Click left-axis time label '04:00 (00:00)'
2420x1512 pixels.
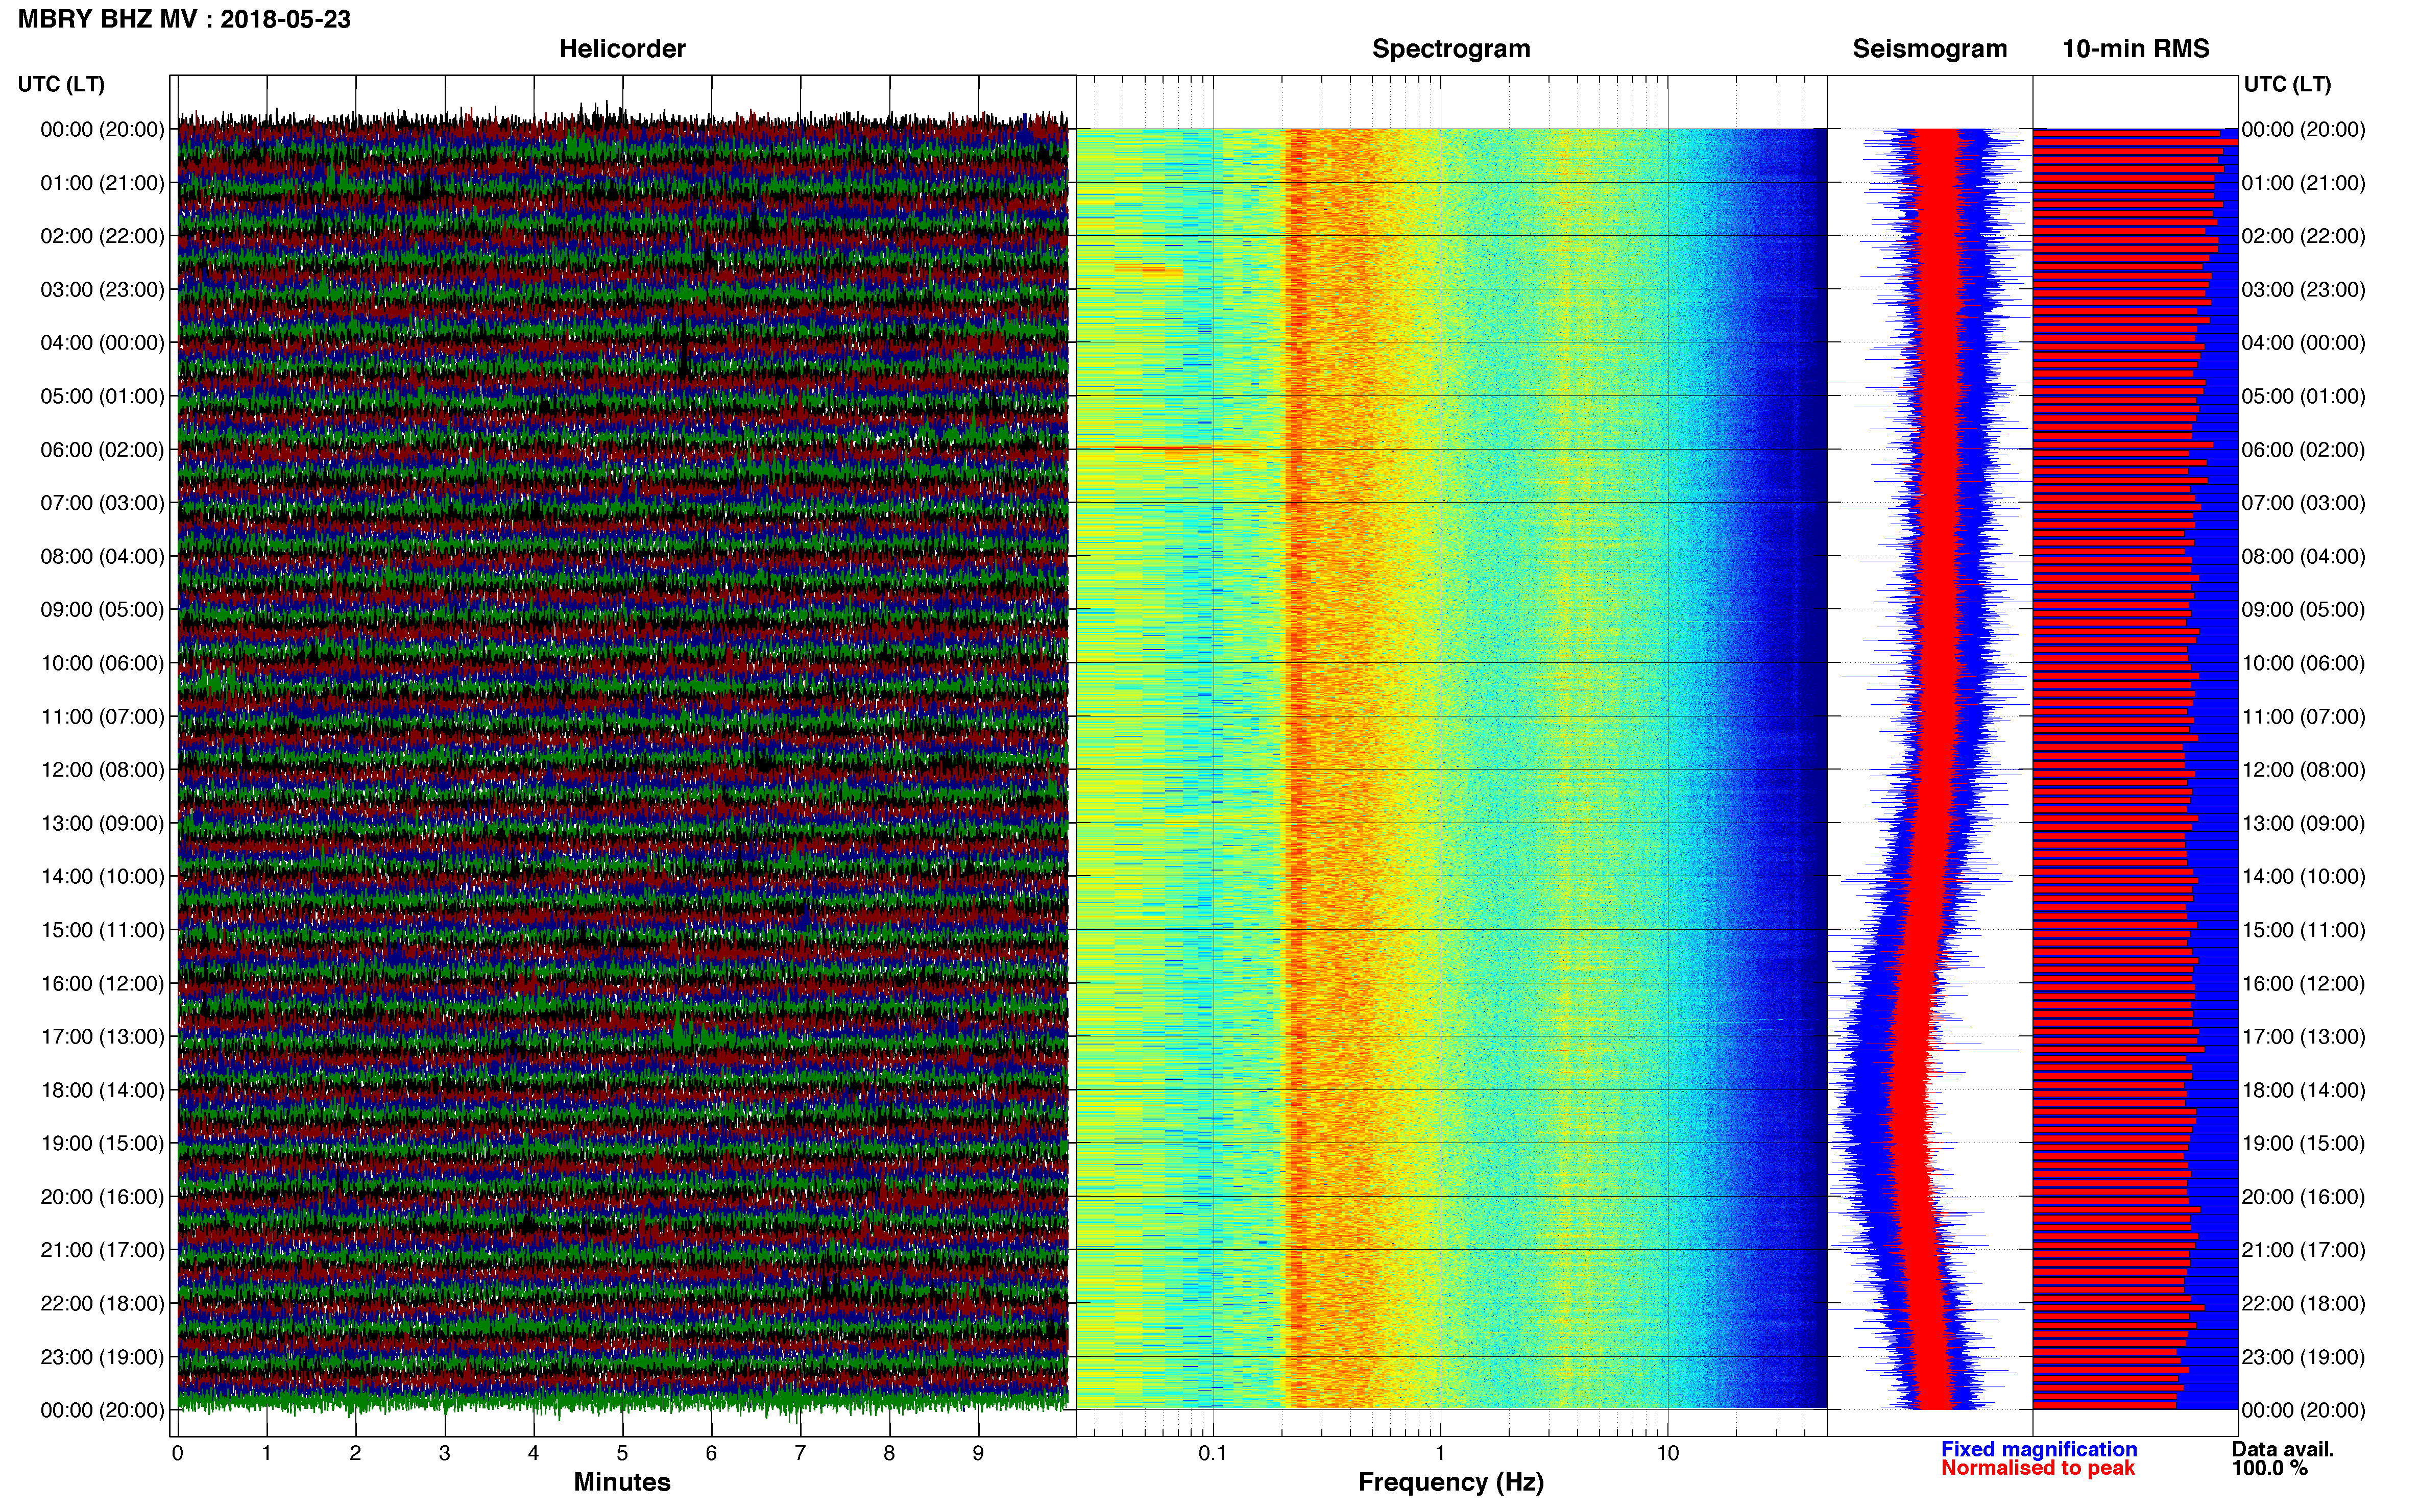pyautogui.click(x=102, y=343)
